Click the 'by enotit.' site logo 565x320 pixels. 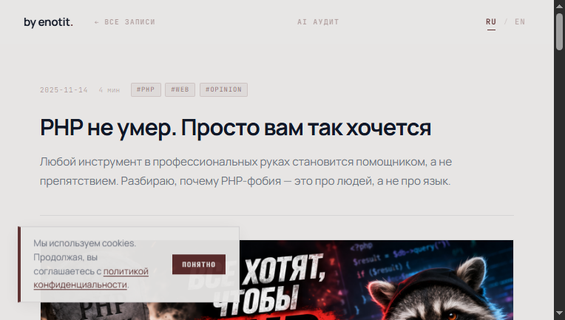point(48,22)
